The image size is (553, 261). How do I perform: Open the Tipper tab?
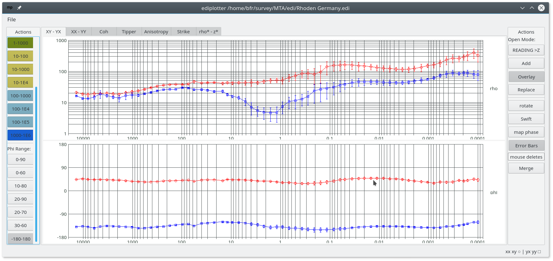tap(129, 32)
